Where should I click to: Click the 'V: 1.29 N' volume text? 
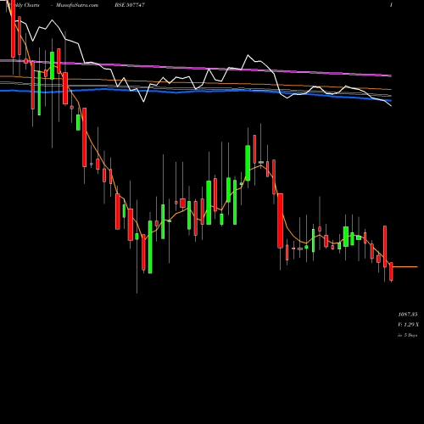pyautogui.click(x=408, y=325)
